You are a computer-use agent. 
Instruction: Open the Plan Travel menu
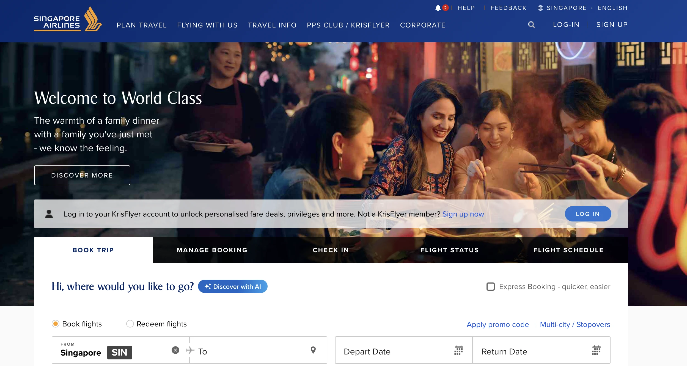pyautogui.click(x=142, y=25)
